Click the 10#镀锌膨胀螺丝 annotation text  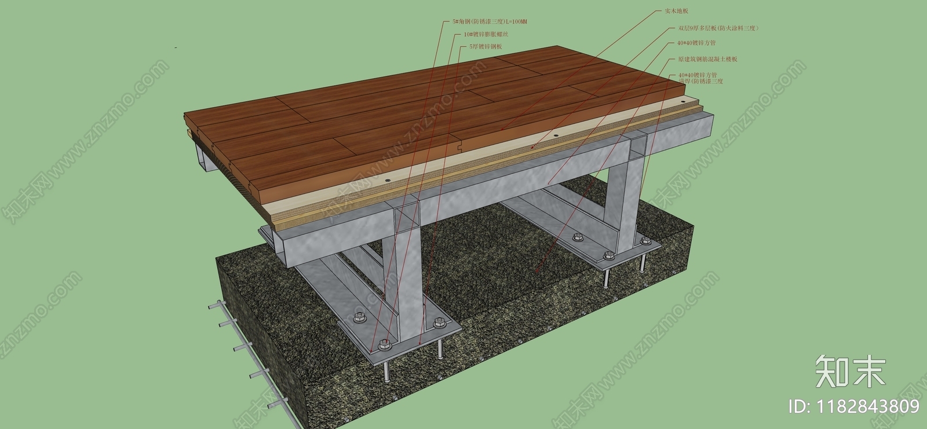[x=486, y=34]
